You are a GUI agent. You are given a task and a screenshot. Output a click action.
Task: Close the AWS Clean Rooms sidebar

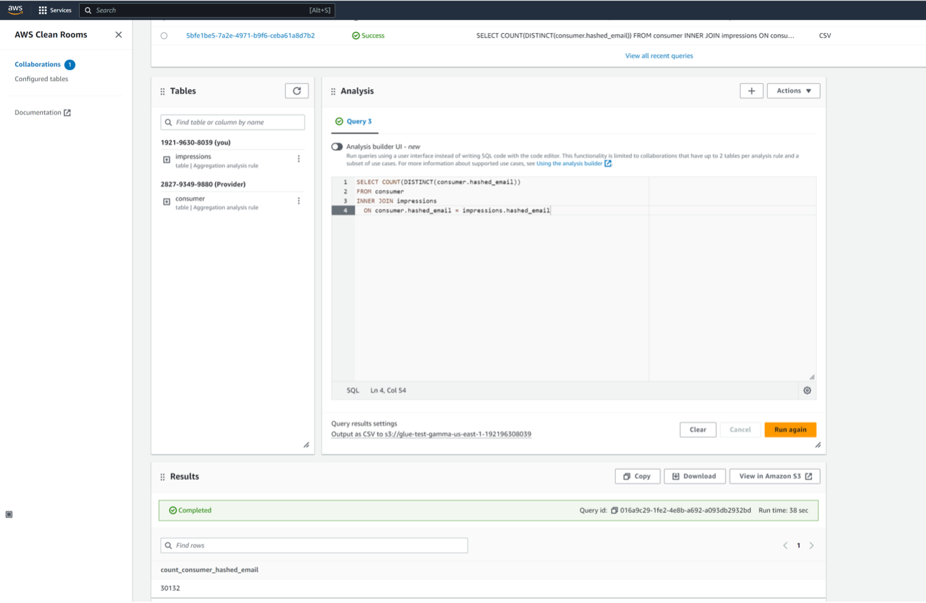[x=119, y=35]
